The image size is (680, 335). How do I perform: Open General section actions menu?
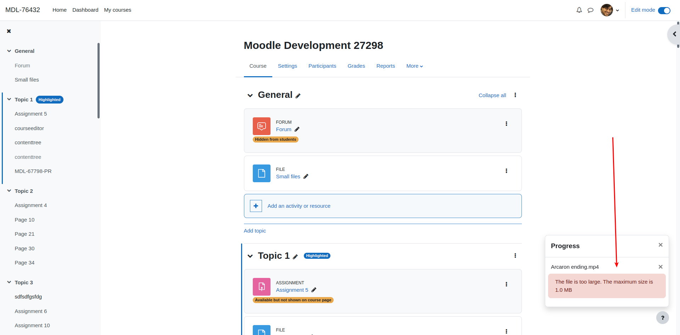click(x=515, y=95)
